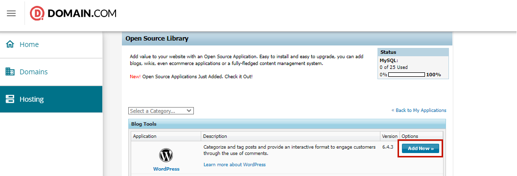Click the Description column header

pyautogui.click(x=215, y=136)
